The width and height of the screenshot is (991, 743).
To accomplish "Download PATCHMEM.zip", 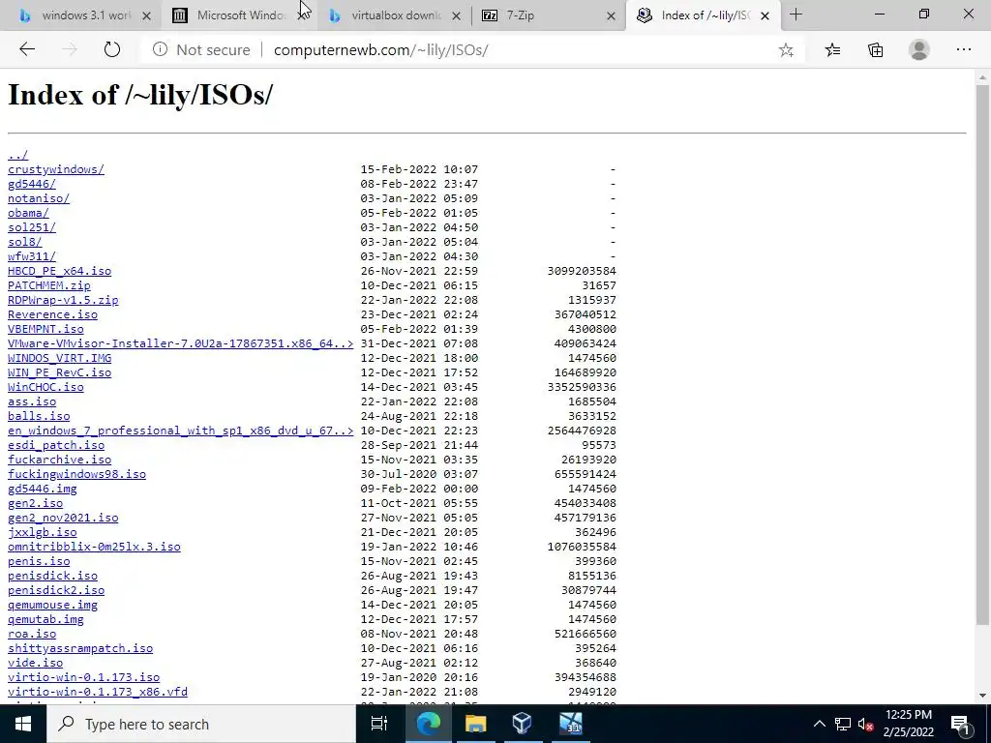I will [x=48, y=285].
